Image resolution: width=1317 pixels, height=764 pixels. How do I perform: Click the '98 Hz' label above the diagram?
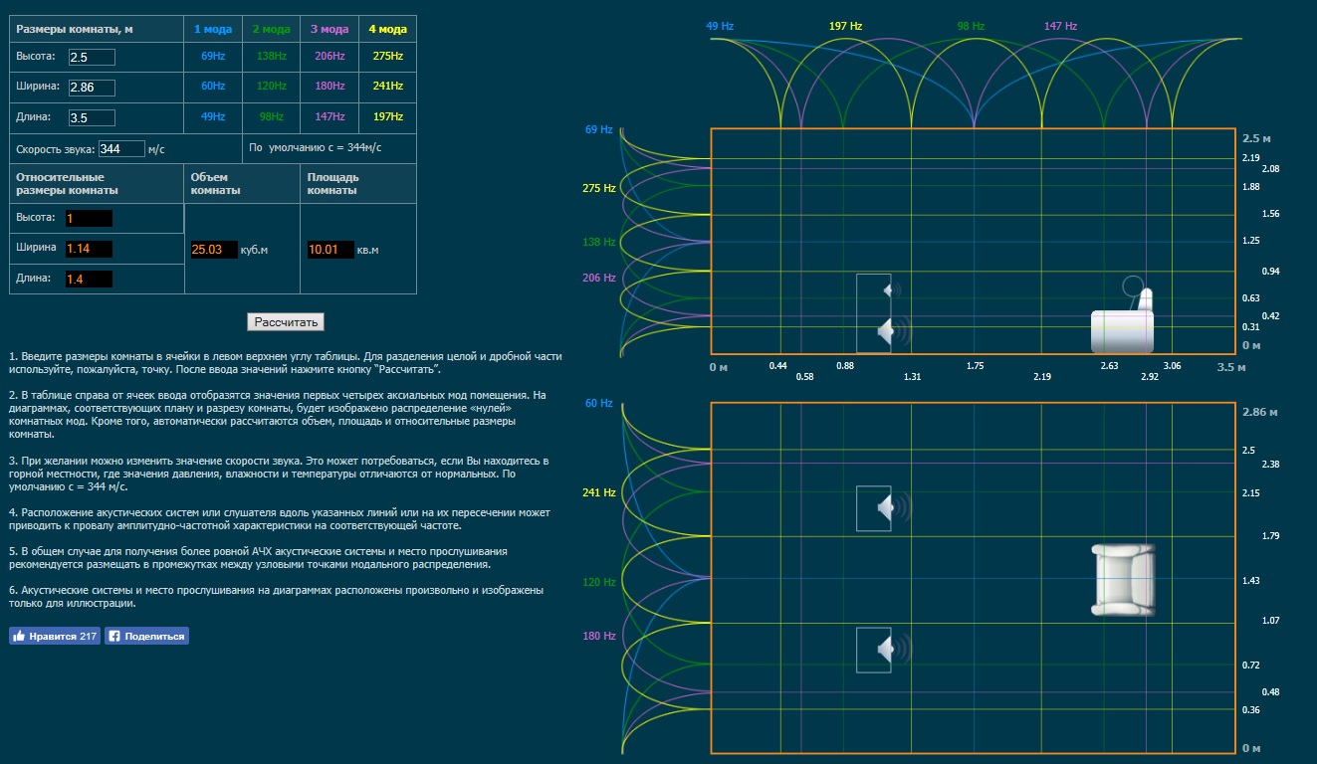(971, 26)
